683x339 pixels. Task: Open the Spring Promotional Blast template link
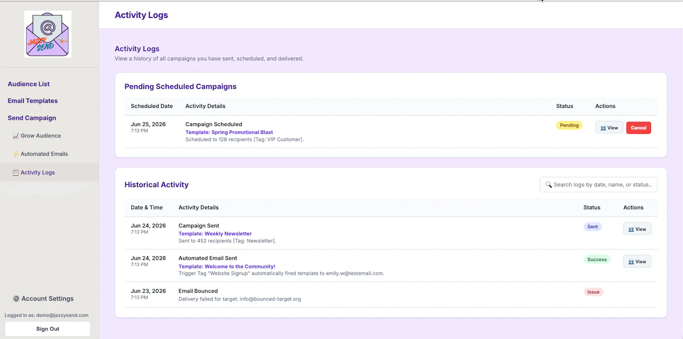(229, 132)
